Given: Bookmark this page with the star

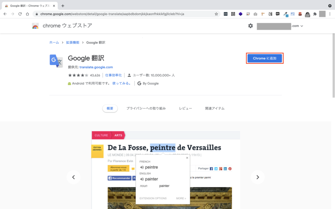Looking at the screenshot, I should (x=216, y=14).
